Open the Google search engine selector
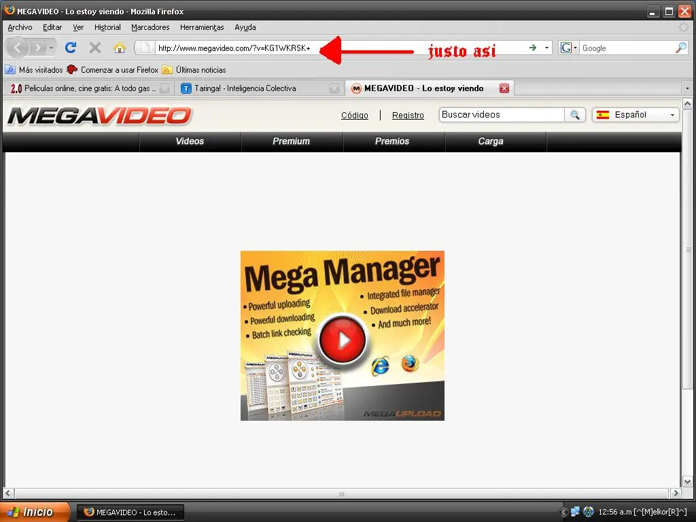696x522 pixels. tap(569, 48)
